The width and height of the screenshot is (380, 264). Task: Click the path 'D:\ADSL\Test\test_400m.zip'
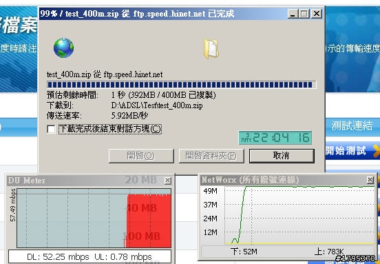coord(157,105)
